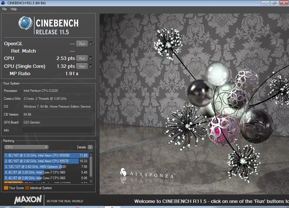The image size is (289, 208).
Task: Click the ranking list scrollbar down arrow
Action: [91, 181]
